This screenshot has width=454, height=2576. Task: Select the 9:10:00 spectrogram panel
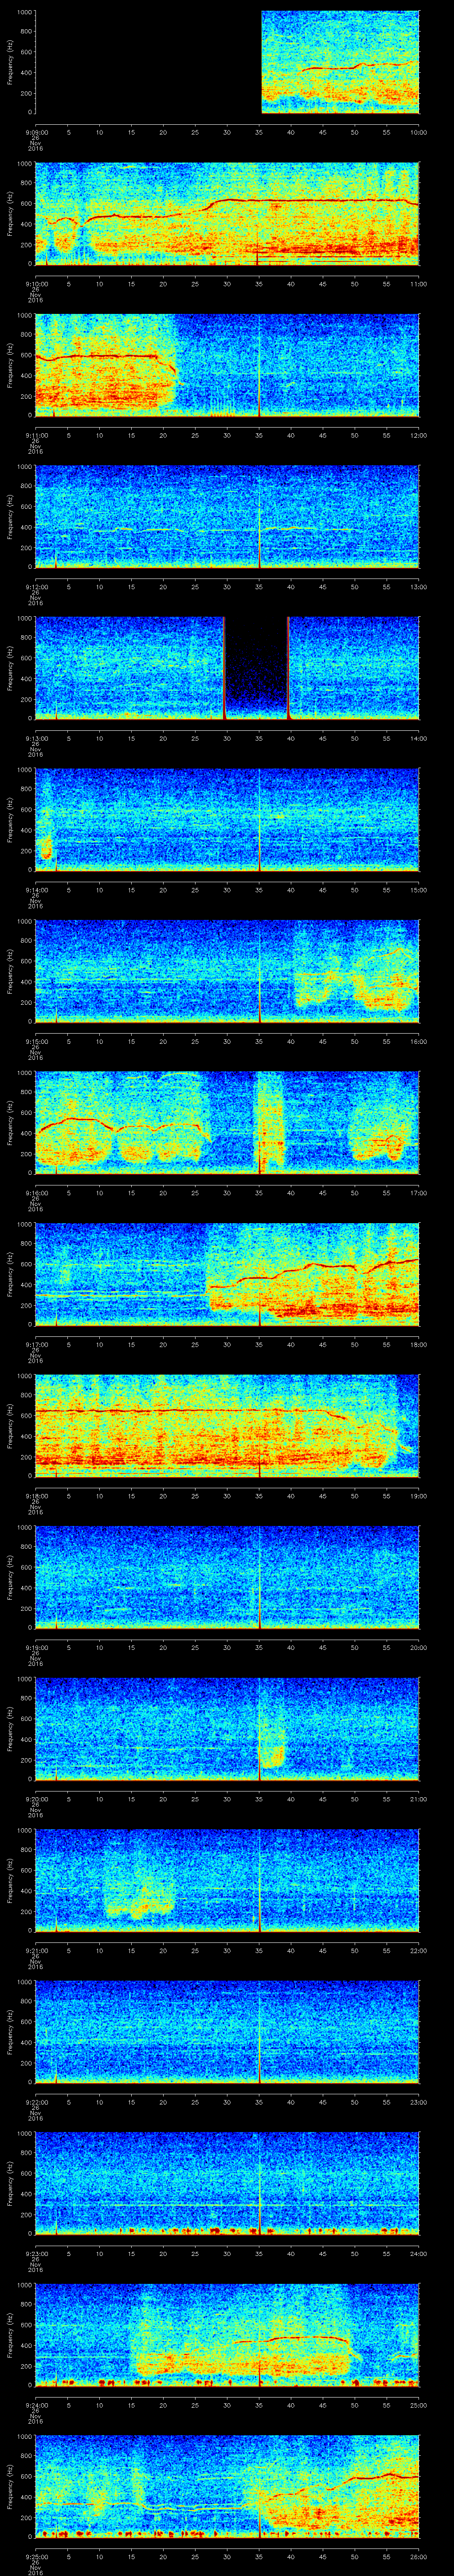click(x=227, y=213)
